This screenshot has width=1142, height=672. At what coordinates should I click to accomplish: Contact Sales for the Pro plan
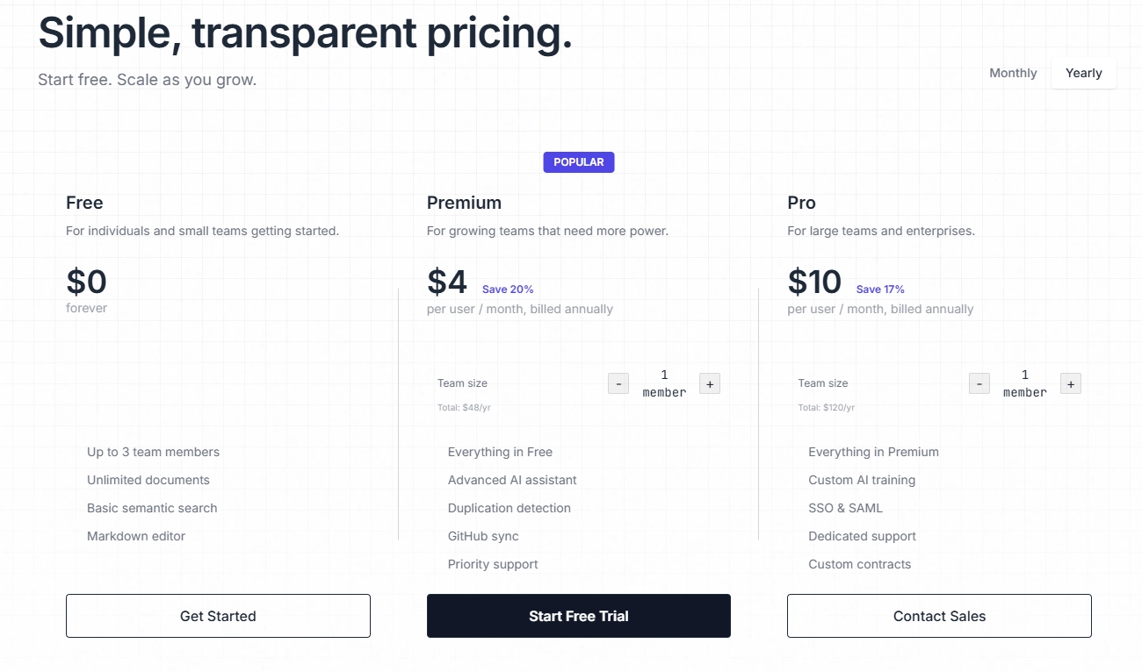[939, 616]
